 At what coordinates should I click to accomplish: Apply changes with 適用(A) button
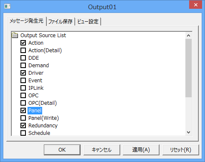(141, 150)
